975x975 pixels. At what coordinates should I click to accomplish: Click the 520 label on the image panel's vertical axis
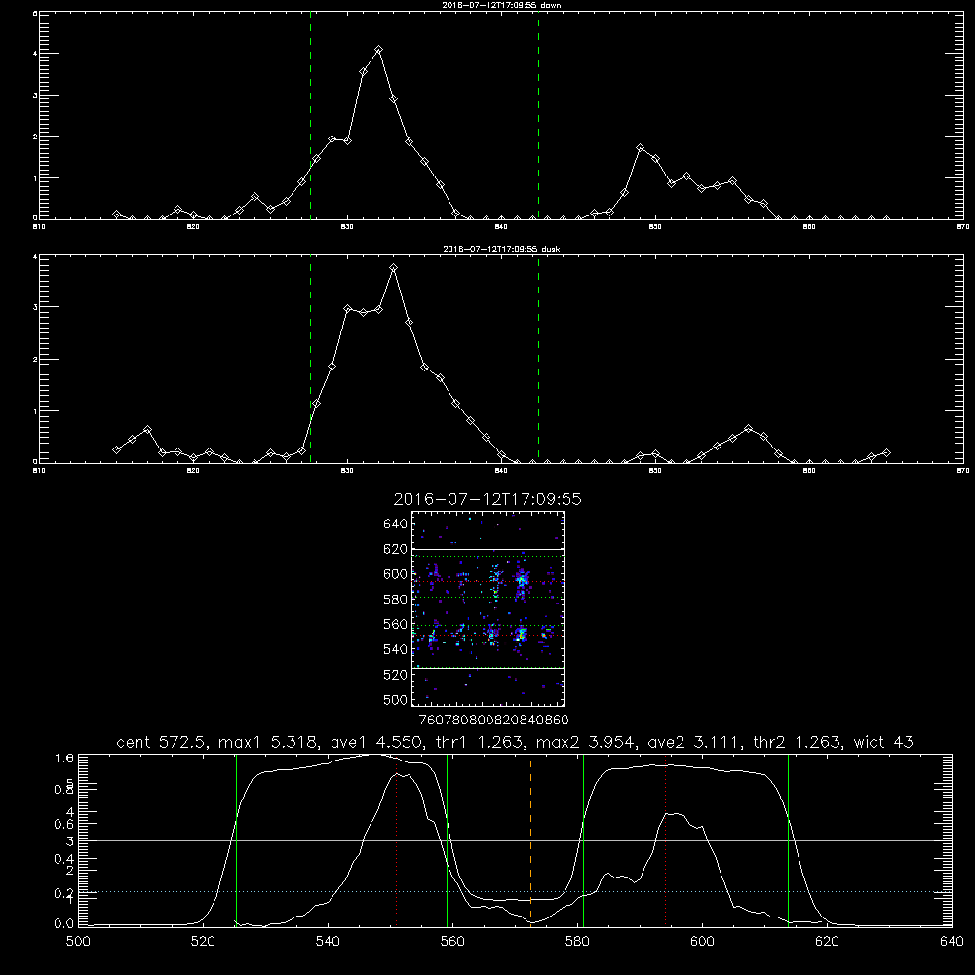[x=396, y=675]
